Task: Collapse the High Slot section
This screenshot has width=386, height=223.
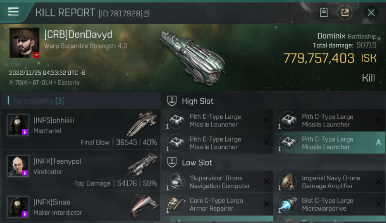Action: pyautogui.click(x=274, y=101)
